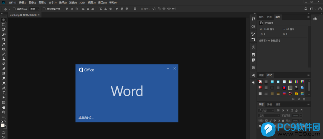Image resolution: width=323 pixels, height=139 pixels.
Task: Select the Eraser tool
Action: pos(4,69)
